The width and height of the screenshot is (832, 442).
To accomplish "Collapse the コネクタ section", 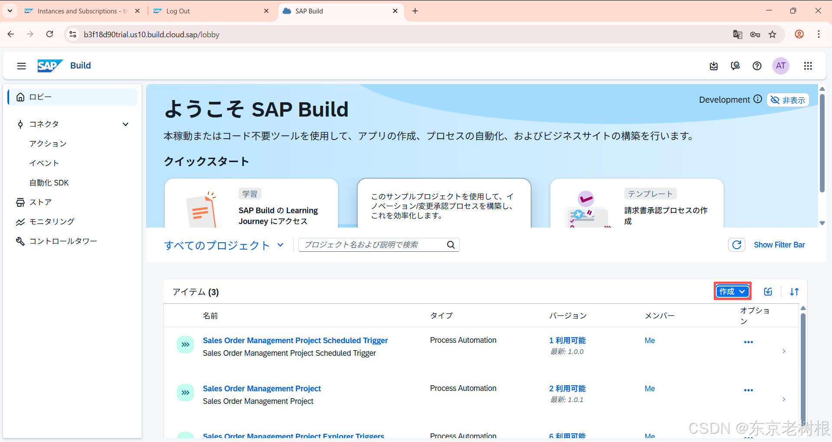I will coord(125,124).
